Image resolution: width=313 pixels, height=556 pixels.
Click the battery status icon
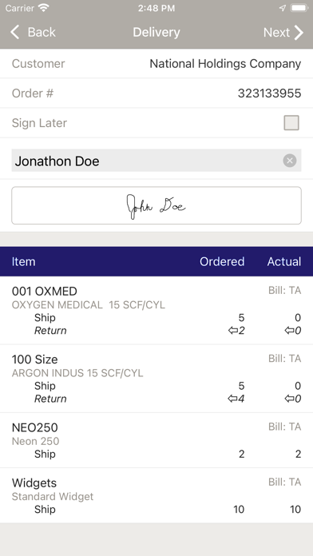(x=299, y=8)
